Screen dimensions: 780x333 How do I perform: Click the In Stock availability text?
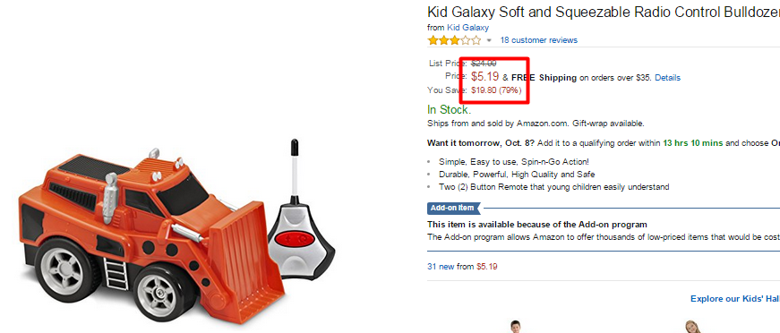pyautogui.click(x=449, y=110)
